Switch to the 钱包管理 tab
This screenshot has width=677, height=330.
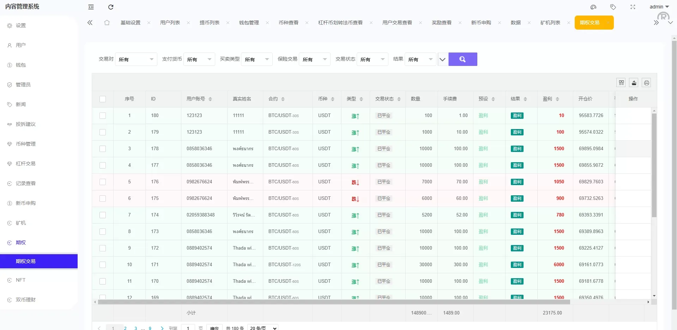[x=249, y=22]
